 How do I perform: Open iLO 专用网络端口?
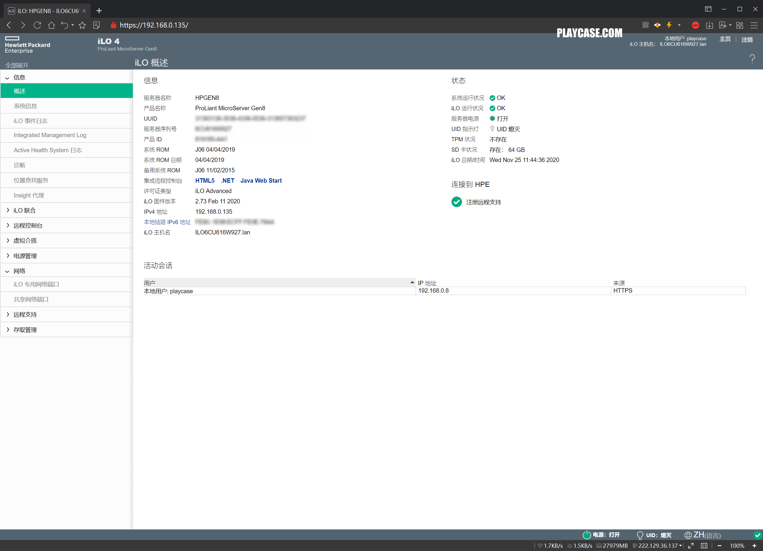[67, 284]
